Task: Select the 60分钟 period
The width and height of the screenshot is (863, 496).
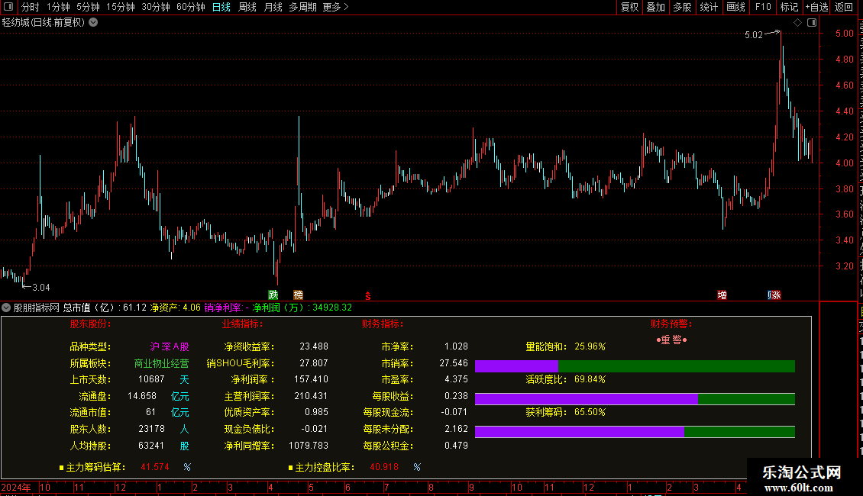Action: click(191, 7)
